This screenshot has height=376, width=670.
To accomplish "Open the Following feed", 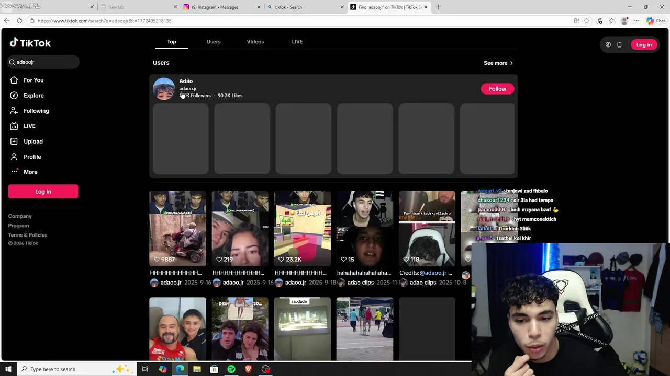I will tap(36, 111).
